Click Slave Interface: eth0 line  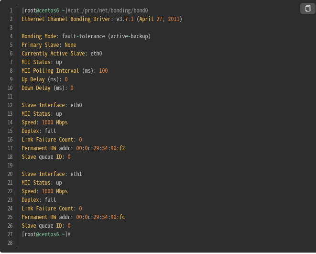[x=52, y=105]
